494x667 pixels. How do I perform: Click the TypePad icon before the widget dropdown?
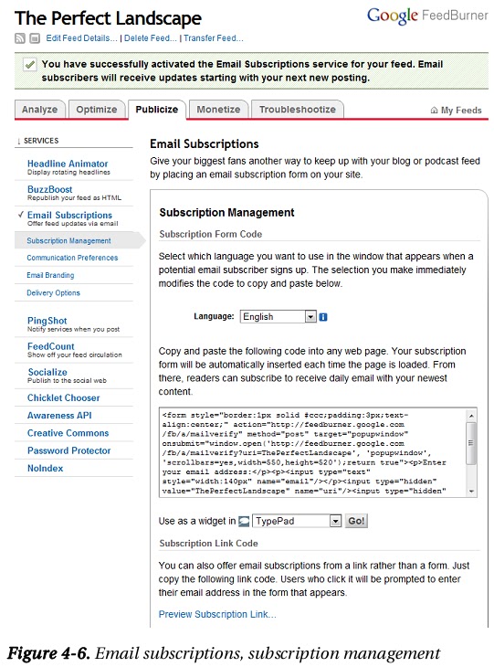tap(244, 521)
